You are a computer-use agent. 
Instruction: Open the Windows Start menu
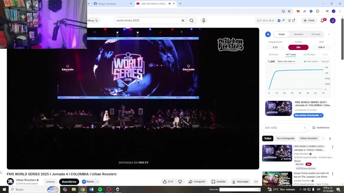click(4, 190)
